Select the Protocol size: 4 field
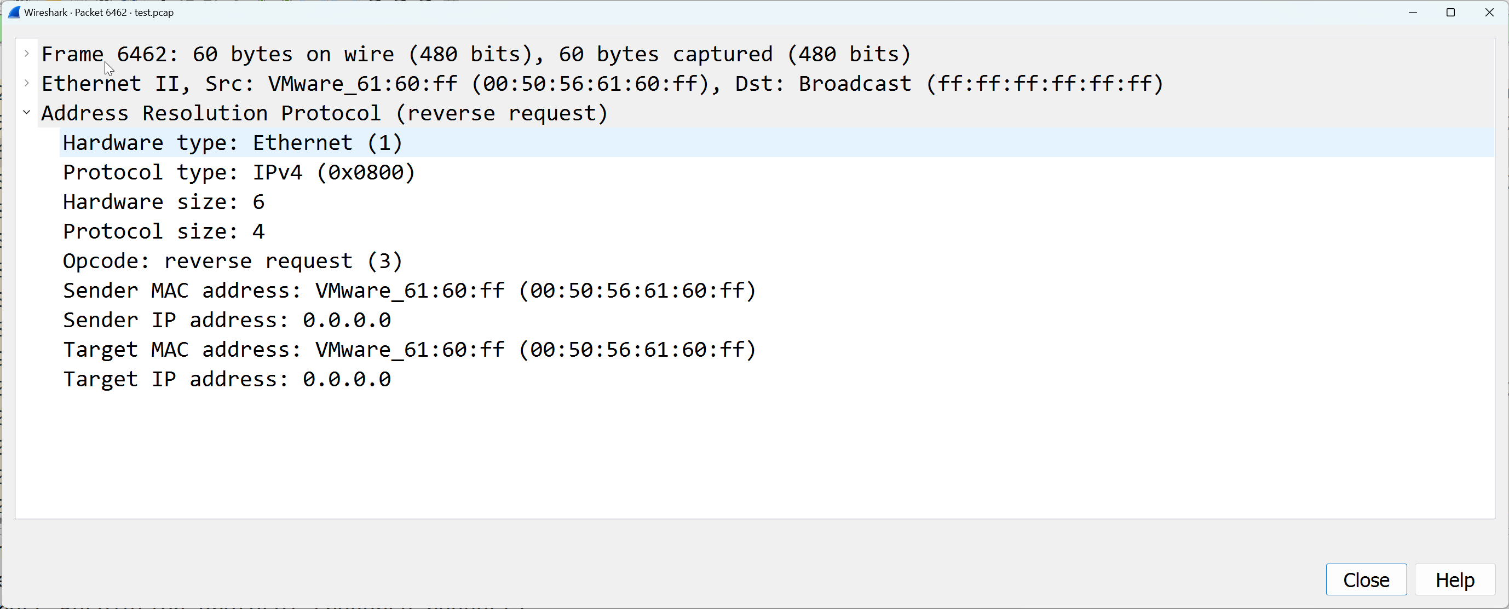This screenshot has width=1509, height=609. 777,231
